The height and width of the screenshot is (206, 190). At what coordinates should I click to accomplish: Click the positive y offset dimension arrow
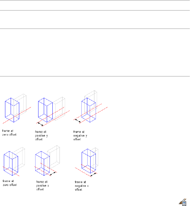click(41, 123)
